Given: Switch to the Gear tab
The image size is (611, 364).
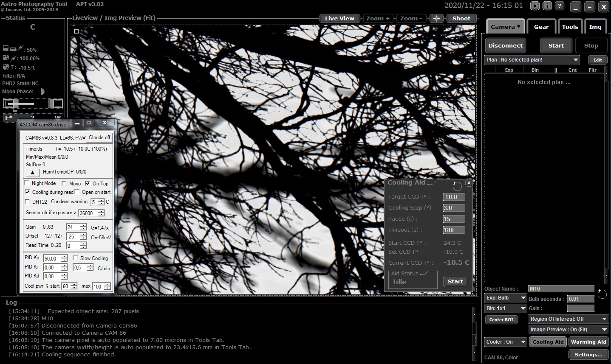Looking at the screenshot, I should tap(541, 27).
